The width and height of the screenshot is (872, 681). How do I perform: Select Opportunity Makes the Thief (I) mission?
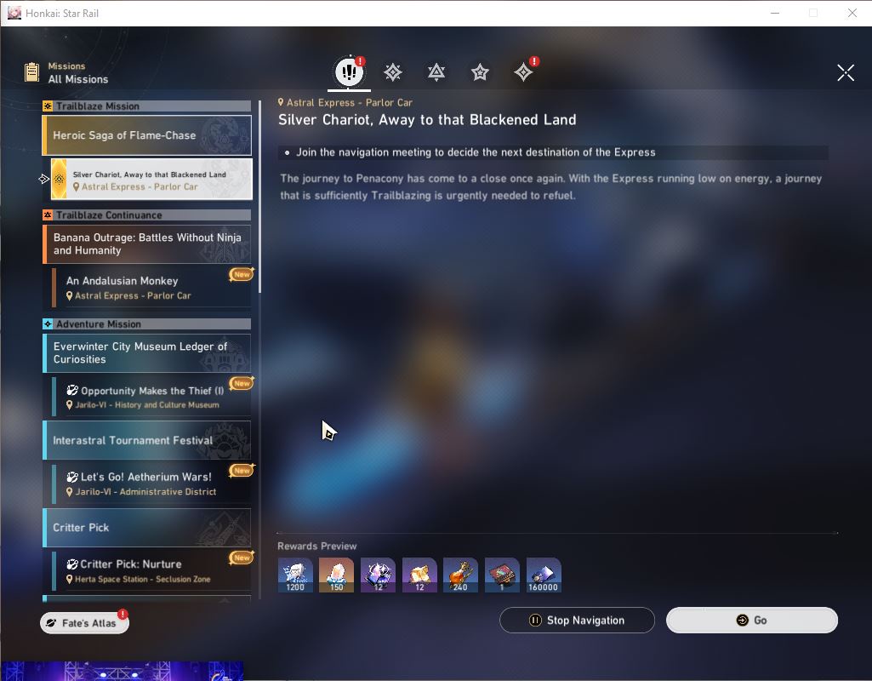(151, 397)
